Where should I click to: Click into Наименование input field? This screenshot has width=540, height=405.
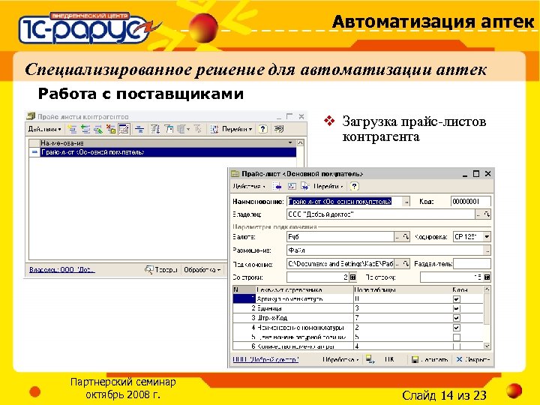(x=345, y=202)
